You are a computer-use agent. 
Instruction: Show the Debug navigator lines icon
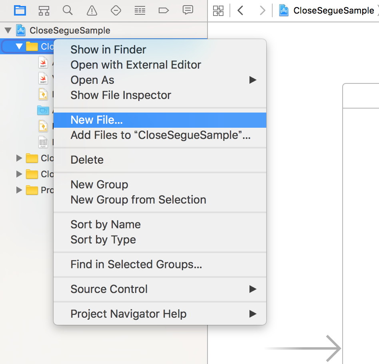[x=140, y=11]
